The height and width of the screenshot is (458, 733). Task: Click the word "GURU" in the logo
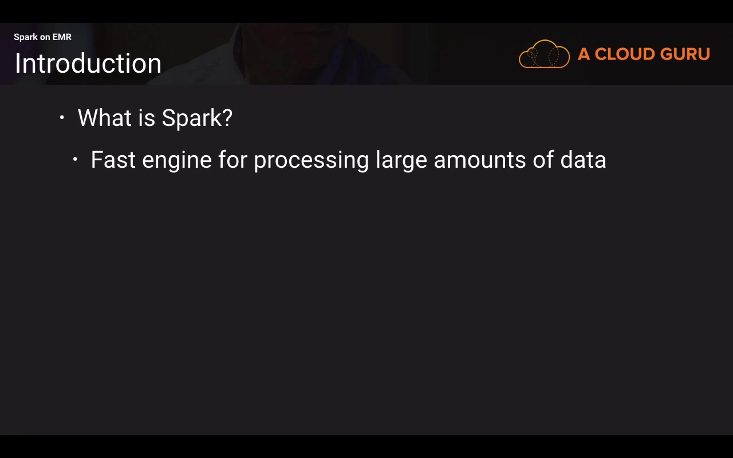(685, 54)
